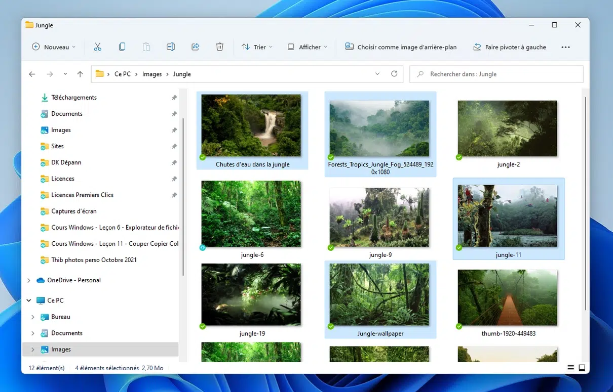Go up one folder level arrow

click(80, 74)
